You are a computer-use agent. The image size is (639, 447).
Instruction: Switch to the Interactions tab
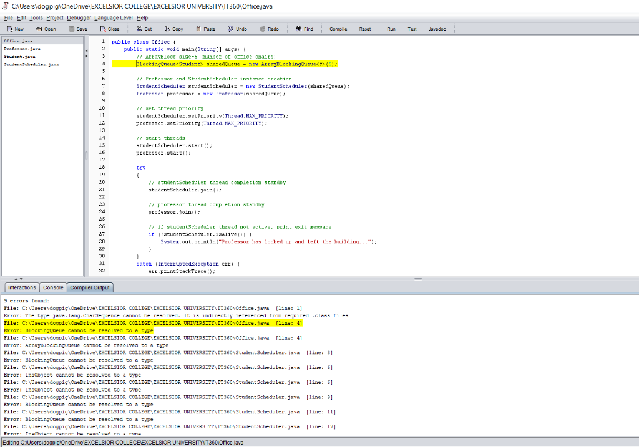(21, 287)
